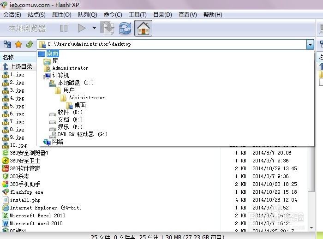
Task: Select file 5.jpg
Action: point(17,106)
